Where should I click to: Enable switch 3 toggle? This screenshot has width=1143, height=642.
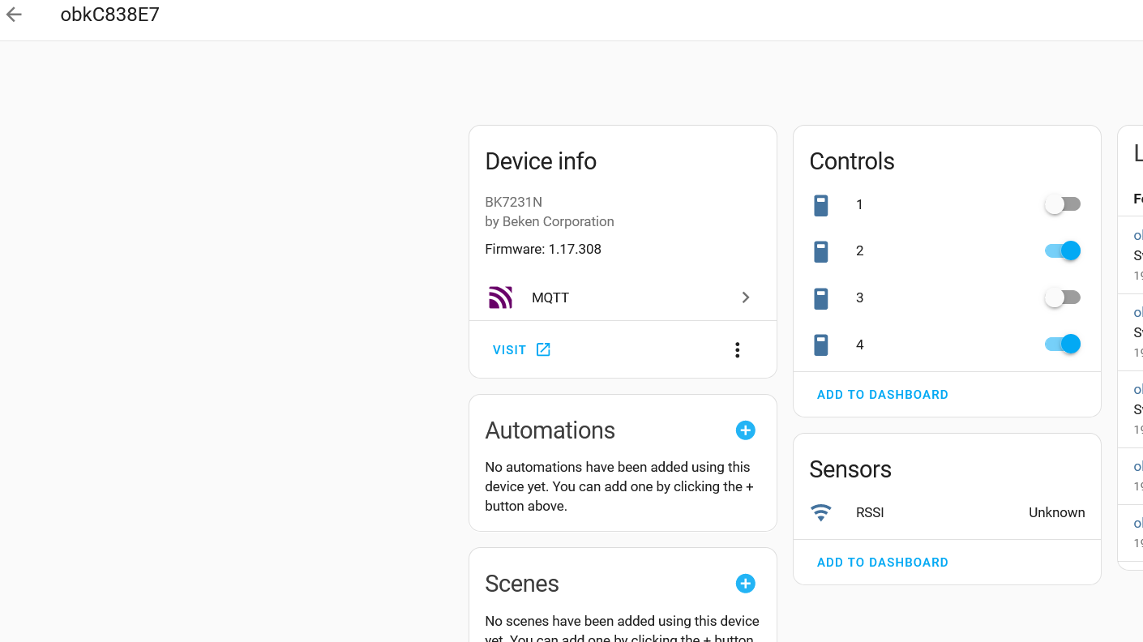[x=1062, y=297]
